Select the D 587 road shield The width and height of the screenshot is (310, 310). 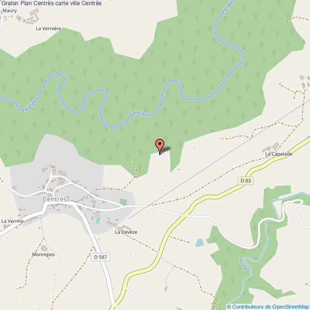[x=101, y=257]
